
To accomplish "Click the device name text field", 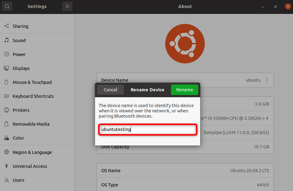I will coord(148,129).
